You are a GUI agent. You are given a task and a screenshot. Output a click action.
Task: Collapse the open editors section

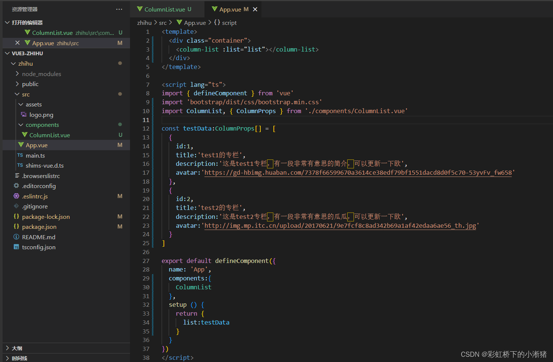click(7, 23)
